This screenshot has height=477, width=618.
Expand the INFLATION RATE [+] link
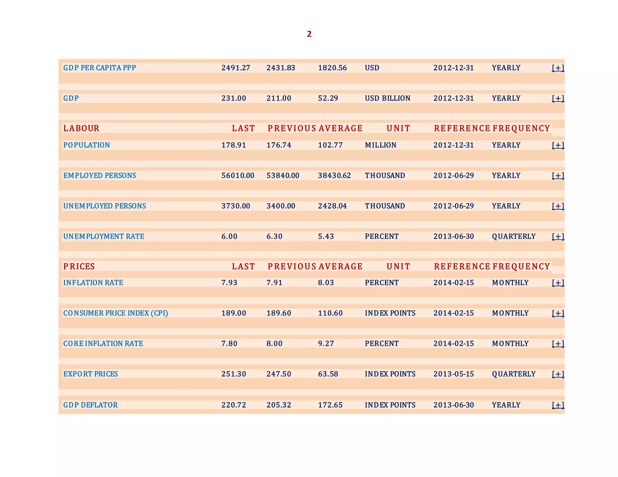(x=558, y=283)
